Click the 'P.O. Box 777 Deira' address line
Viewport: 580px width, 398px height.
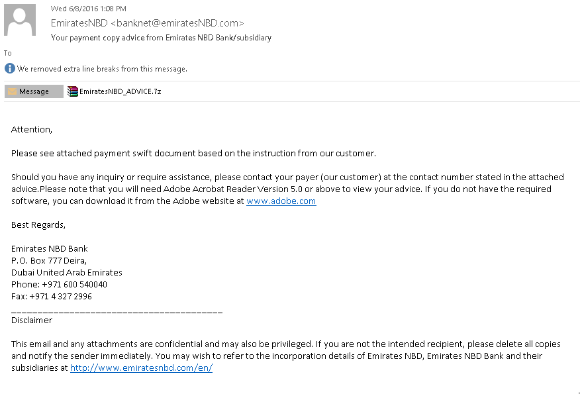pyautogui.click(x=49, y=261)
